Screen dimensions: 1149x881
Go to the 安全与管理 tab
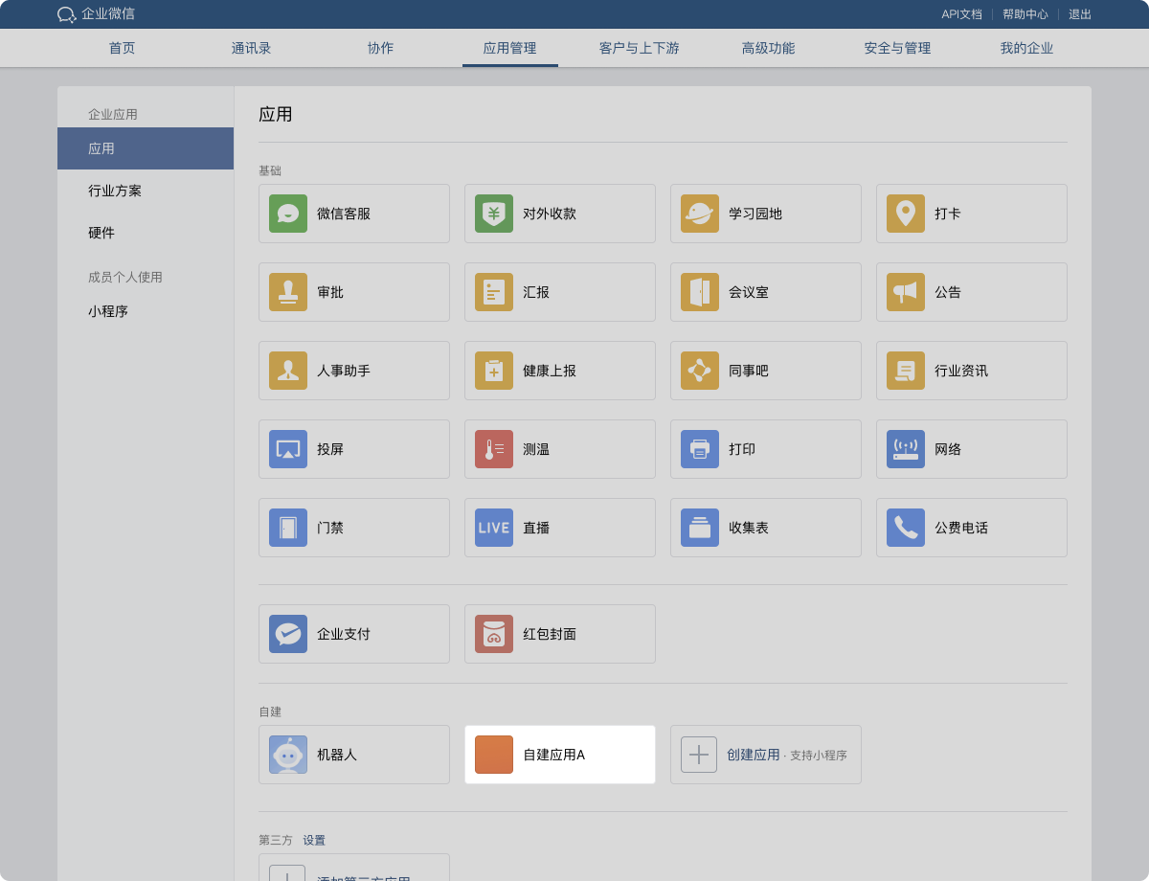(897, 48)
